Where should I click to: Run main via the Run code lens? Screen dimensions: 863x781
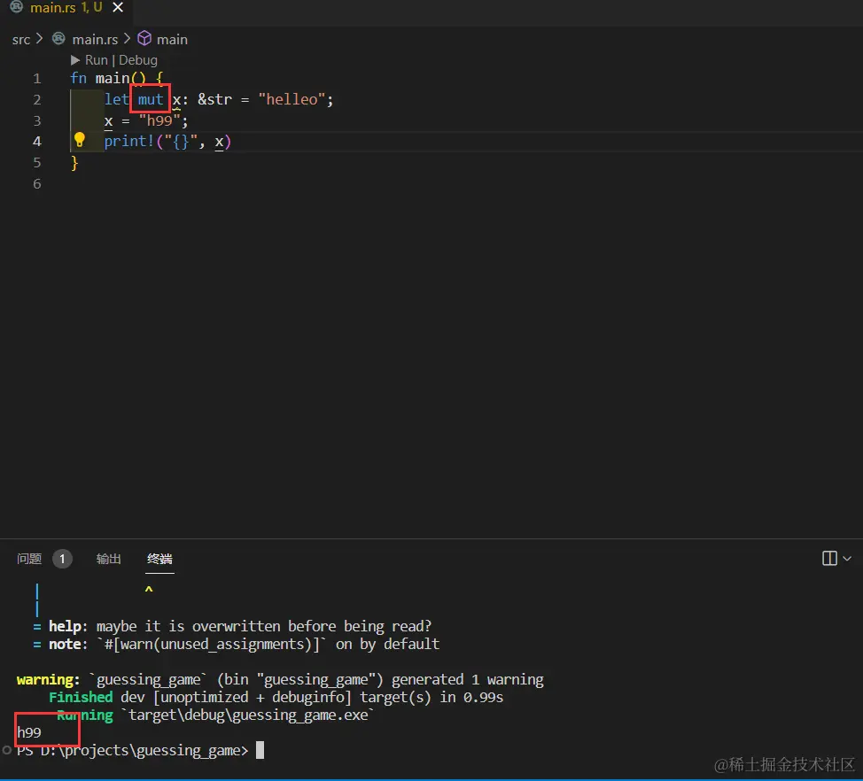[97, 60]
